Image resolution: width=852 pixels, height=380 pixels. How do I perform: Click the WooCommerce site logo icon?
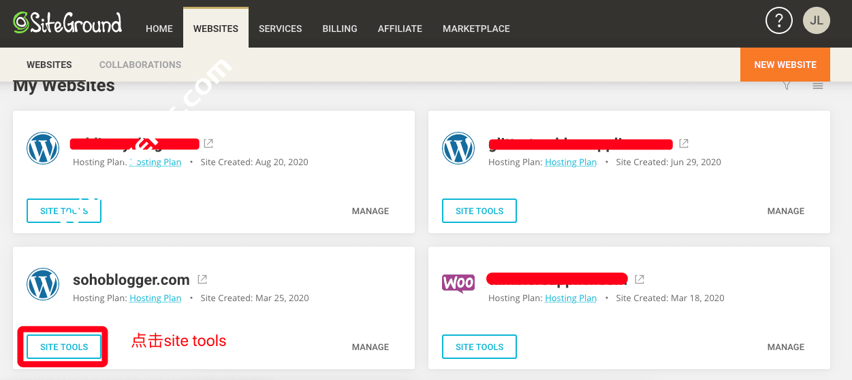point(458,282)
